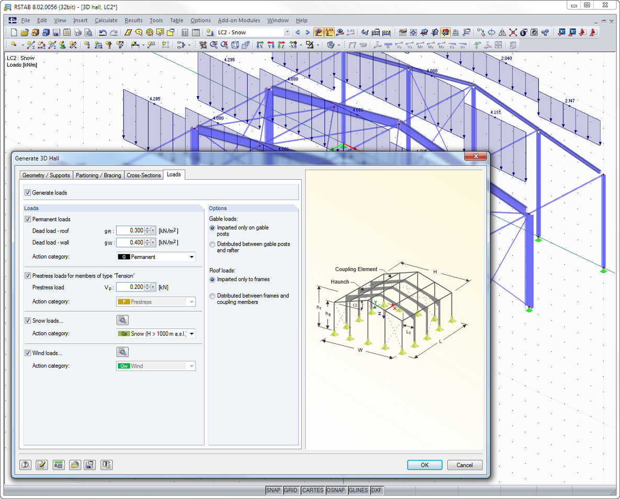The height and width of the screenshot is (499, 620).
Task: Confirm the dialog with OK
Action: (x=424, y=465)
